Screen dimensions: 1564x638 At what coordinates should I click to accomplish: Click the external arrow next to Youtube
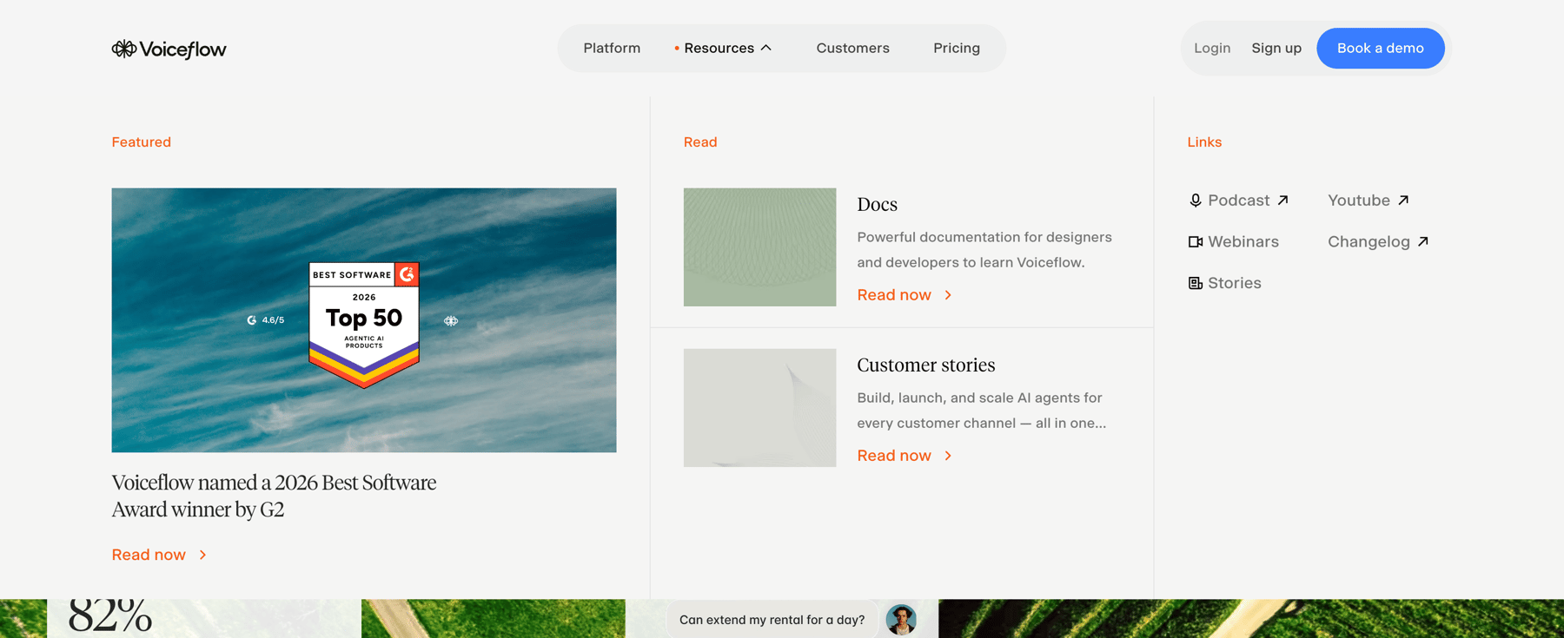point(1403,201)
